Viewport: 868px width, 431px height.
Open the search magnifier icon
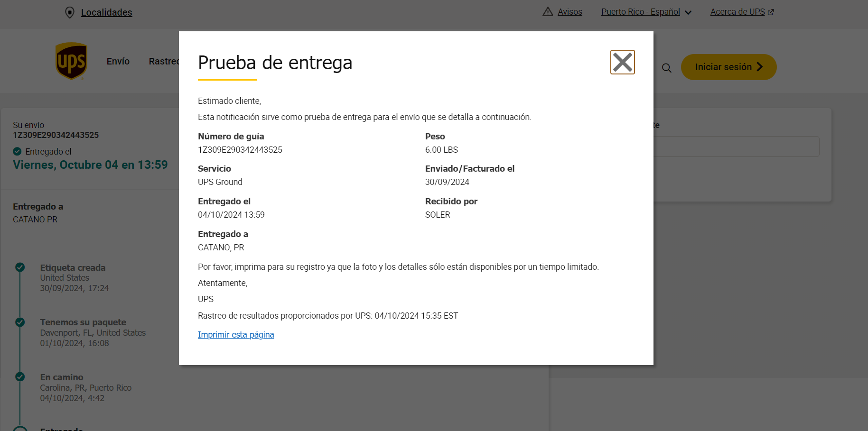666,68
